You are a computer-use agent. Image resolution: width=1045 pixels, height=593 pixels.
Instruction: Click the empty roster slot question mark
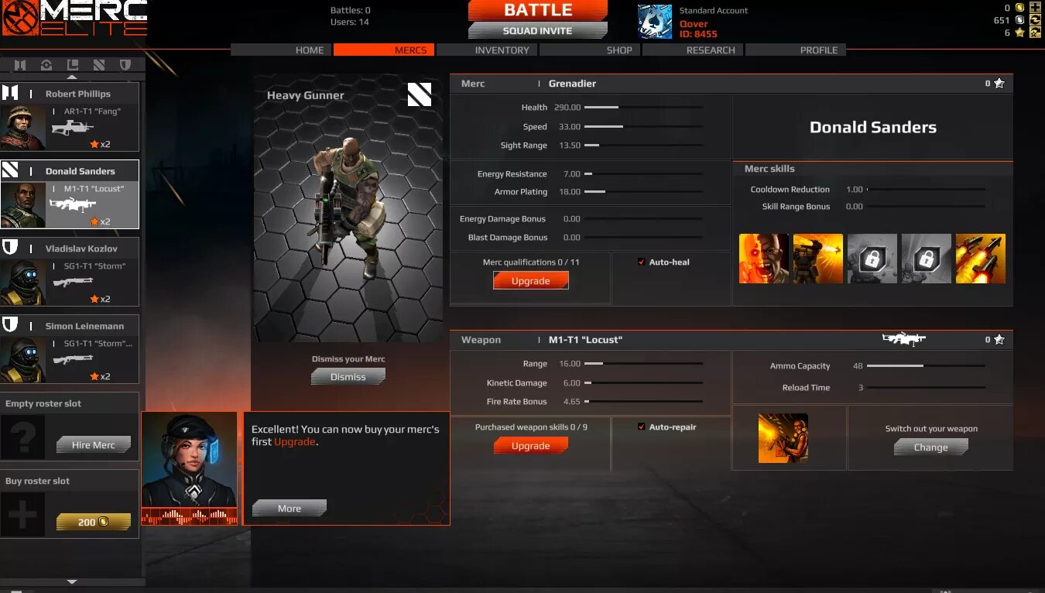tap(22, 437)
